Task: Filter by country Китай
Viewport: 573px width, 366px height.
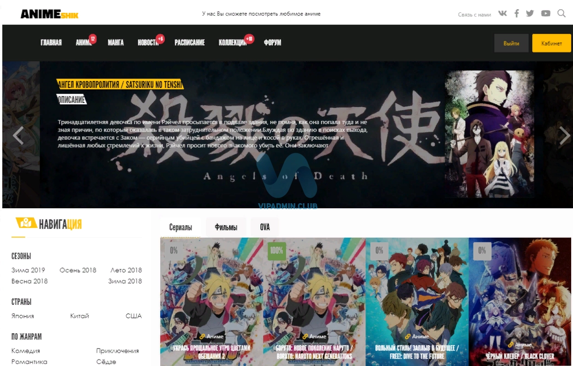Action: [x=79, y=316]
